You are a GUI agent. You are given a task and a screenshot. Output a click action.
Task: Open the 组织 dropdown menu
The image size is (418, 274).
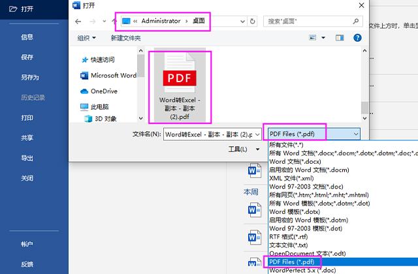(x=86, y=38)
